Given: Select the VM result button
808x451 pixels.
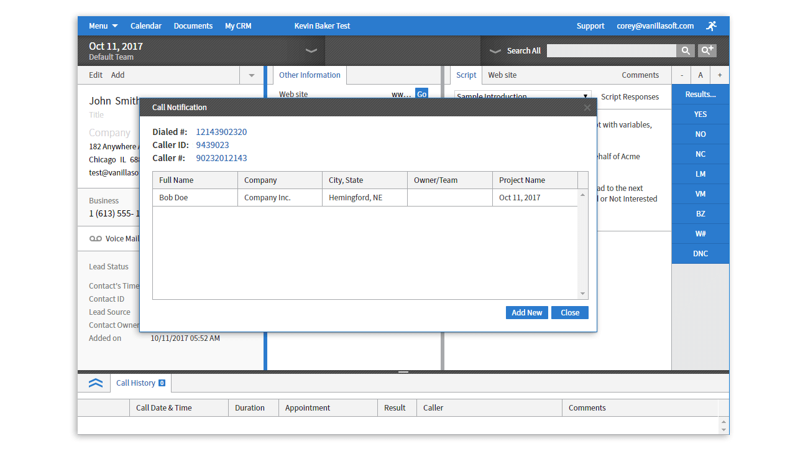Looking at the screenshot, I should point(700,194).
